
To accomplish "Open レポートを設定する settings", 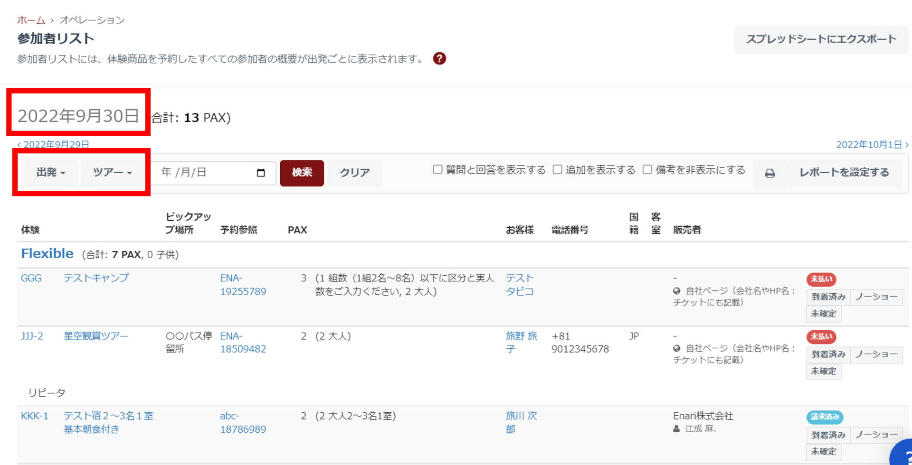I will tap(844, 173).
